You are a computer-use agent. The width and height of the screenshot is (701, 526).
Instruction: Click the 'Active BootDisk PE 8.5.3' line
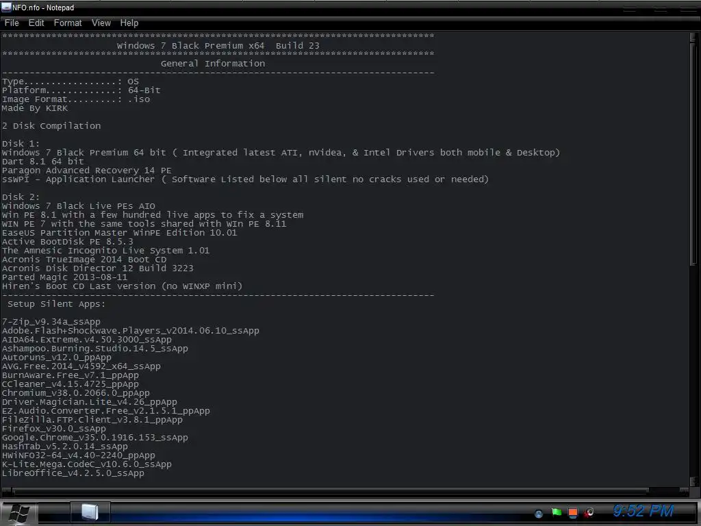(x=68, y=242)
